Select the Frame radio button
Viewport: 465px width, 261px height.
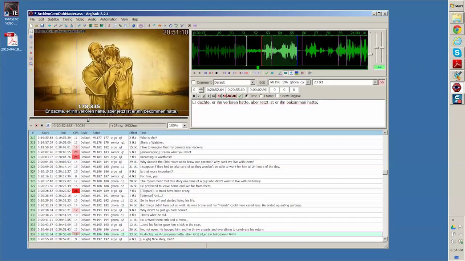261,96
